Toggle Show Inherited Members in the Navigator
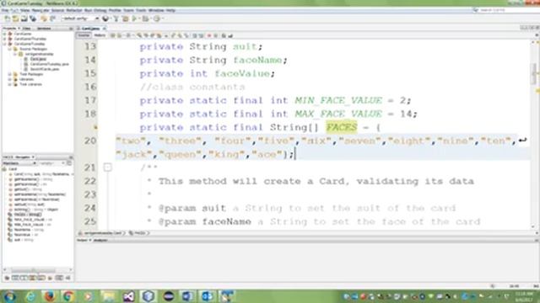 (x=7, y=278)
